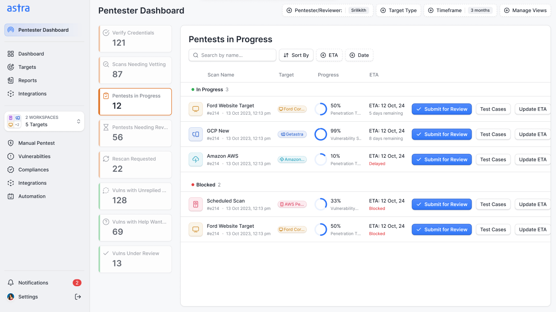Screen dimensions: 556x312
Task: Open the Vulns Under Review card
Action: (135, 259)
